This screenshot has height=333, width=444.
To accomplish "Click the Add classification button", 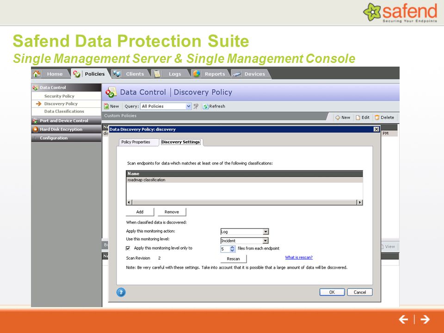I will [x=140, y=212].
